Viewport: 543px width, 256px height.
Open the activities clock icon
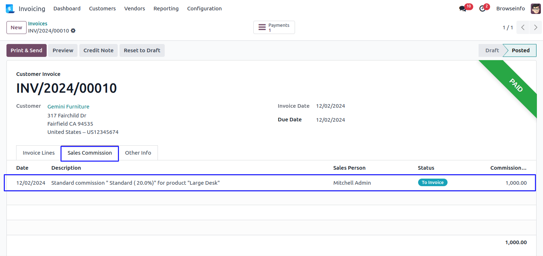pyautogui.click(x=482, y=9)
